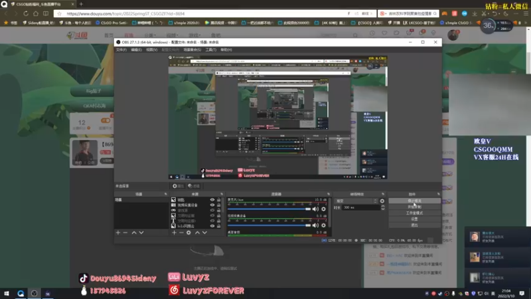Add a new source with plus icon
This screenshot has height=299, width=531.
coord(174,233)
